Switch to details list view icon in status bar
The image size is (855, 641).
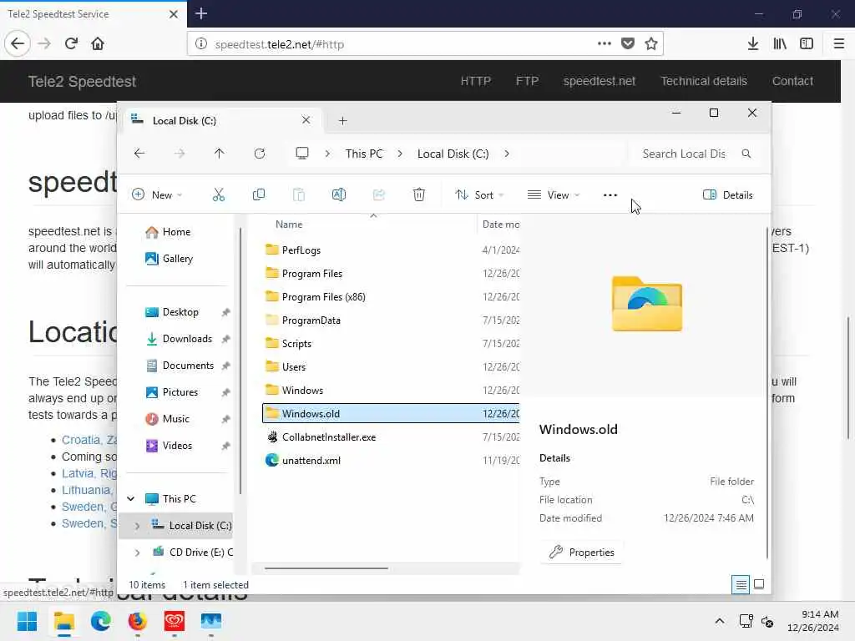pos(741,585)
